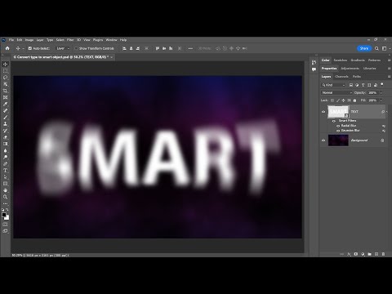Image resolution: width=392 pixels, height=294 pixels.
Task: Open the Fill slider dropdown arrow
Action: coord(381,100)
